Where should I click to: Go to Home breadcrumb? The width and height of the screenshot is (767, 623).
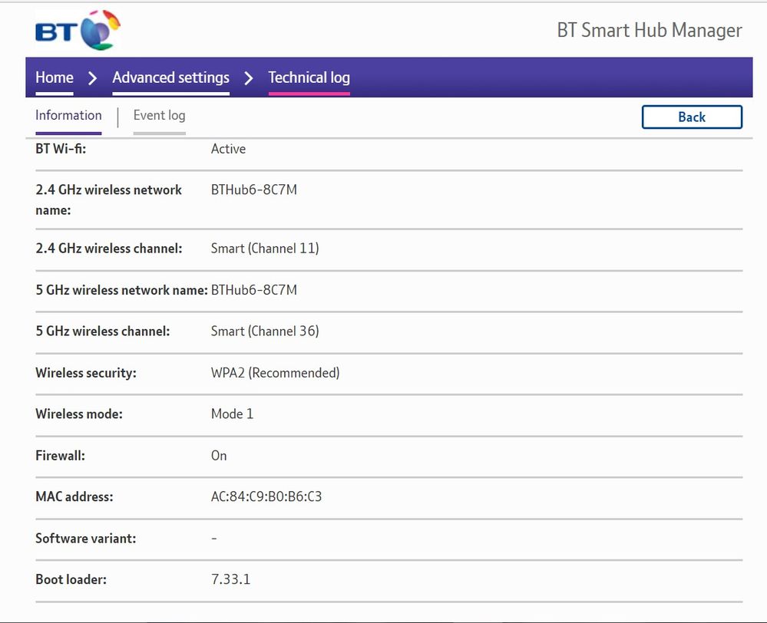click(x=55, y=77)
